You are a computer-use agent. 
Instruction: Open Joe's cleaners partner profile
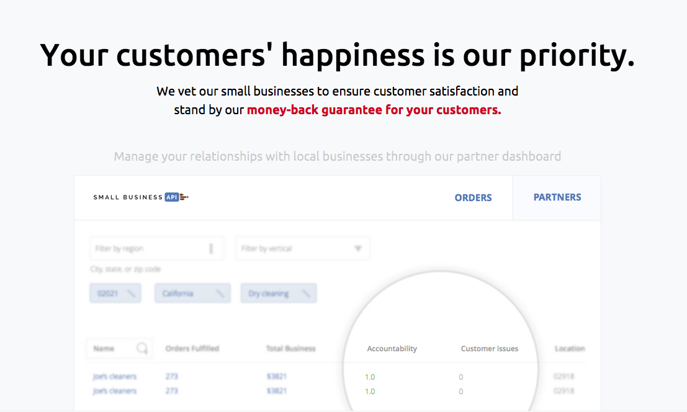115,376
